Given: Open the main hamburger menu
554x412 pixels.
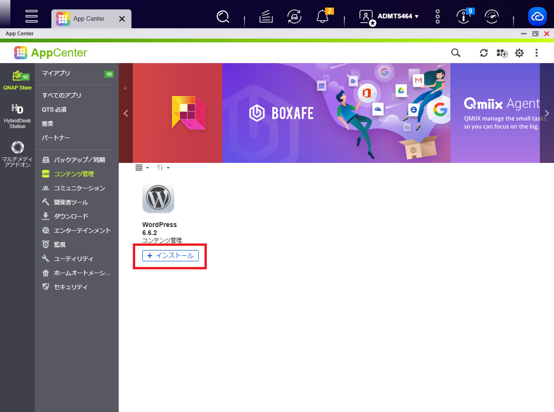Looking at the screenshot, I should tap(32, 16).
